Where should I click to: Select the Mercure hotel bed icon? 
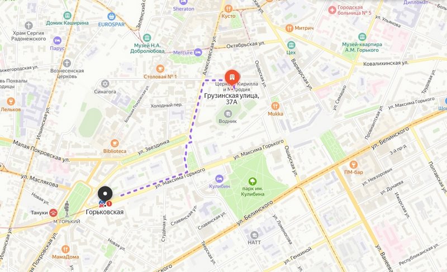198,53
